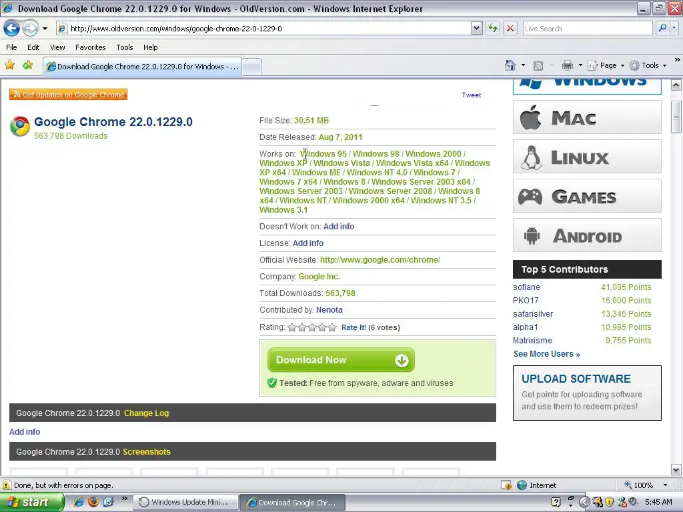The image size is (683, 512).
Task: Open the Tools menu in menu bar
Action: point(125,47)
